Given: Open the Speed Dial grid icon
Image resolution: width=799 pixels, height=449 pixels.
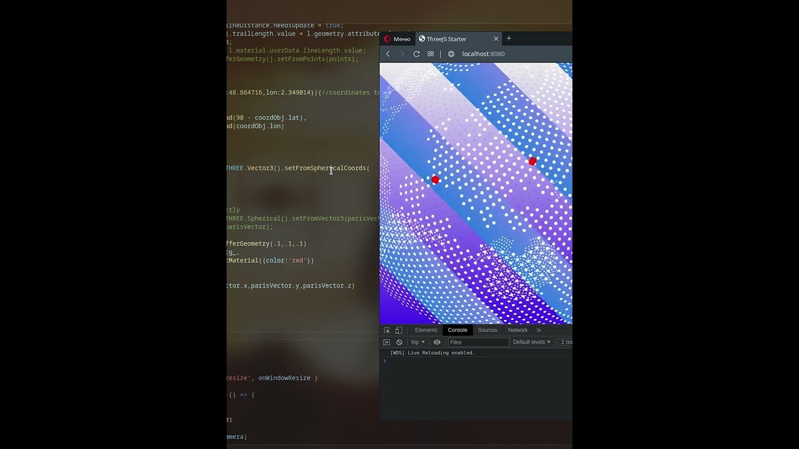Looking at the screenshot, I should tap(431, 54).
